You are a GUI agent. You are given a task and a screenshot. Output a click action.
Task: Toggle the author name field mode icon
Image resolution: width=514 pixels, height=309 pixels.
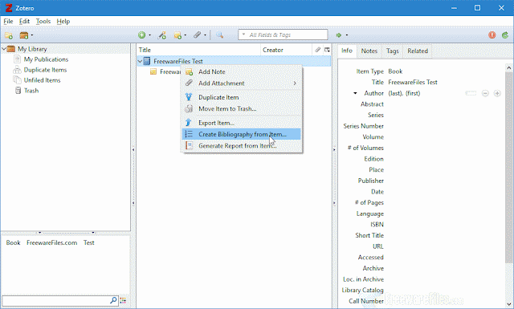(x=471, y=93)
